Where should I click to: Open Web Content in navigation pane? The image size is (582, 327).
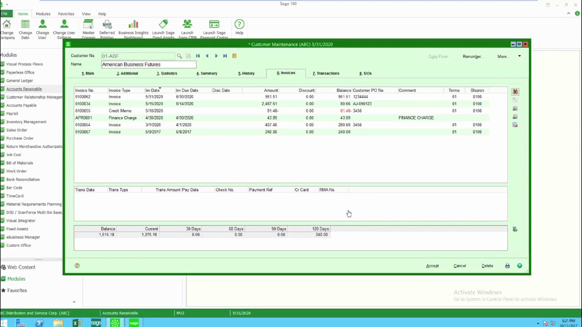(21, 268)
